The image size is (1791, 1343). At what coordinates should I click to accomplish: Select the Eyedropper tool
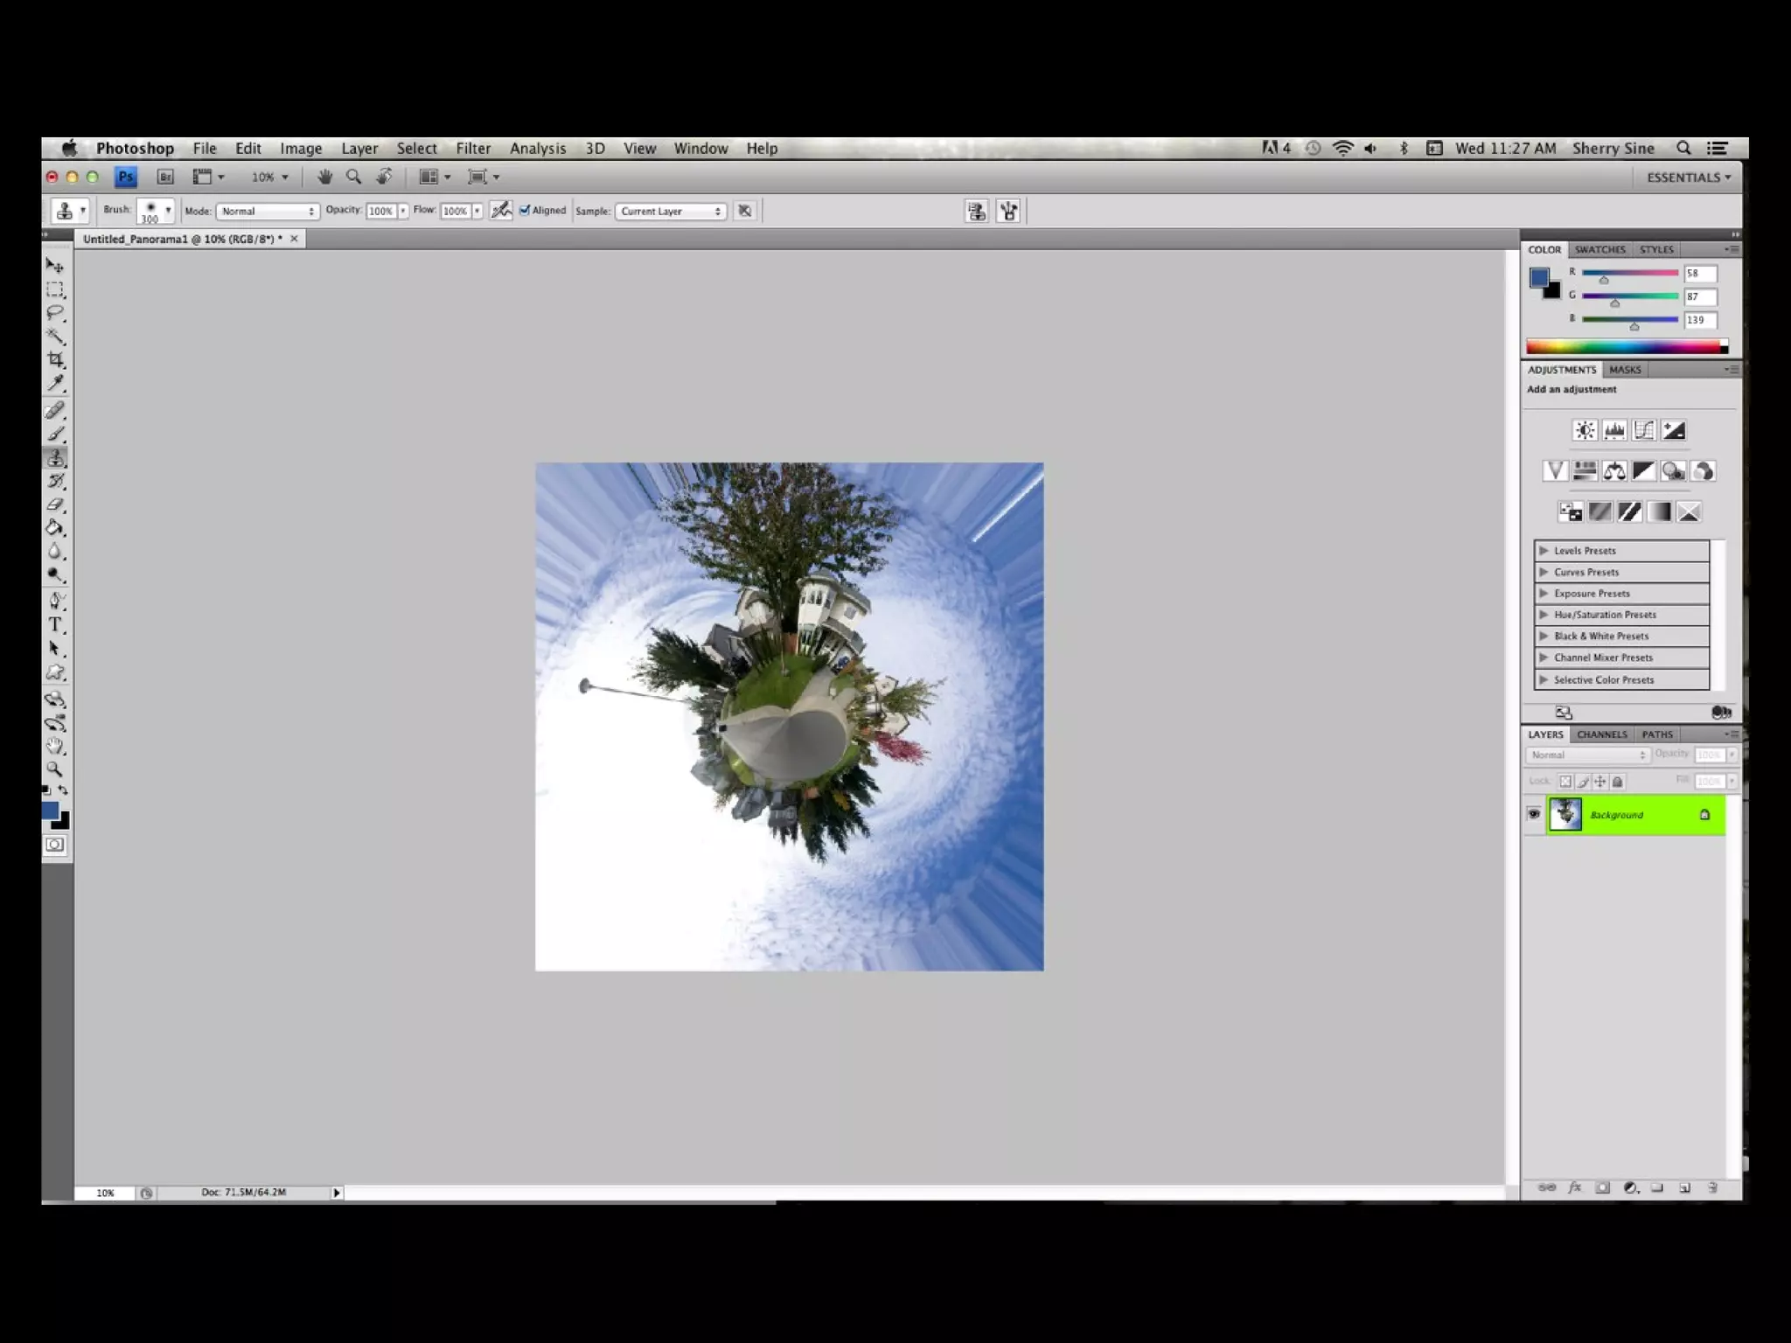pos(56,383)
